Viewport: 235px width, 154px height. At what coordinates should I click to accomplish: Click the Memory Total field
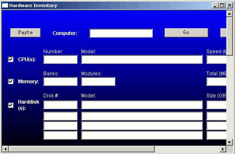(x=216, y=82)
